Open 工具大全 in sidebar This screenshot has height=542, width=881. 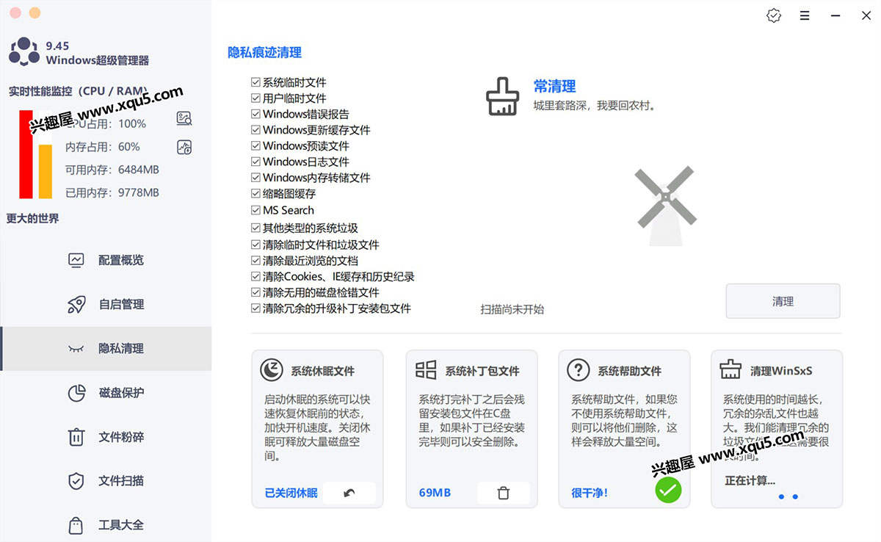tap(106, 525)
